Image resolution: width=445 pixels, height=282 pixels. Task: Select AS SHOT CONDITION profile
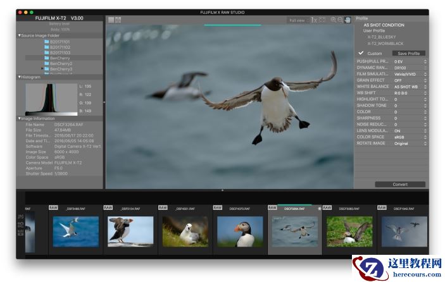384,25
